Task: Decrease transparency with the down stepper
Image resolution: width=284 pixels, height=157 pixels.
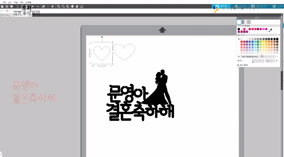Action: tap(274, 62)
